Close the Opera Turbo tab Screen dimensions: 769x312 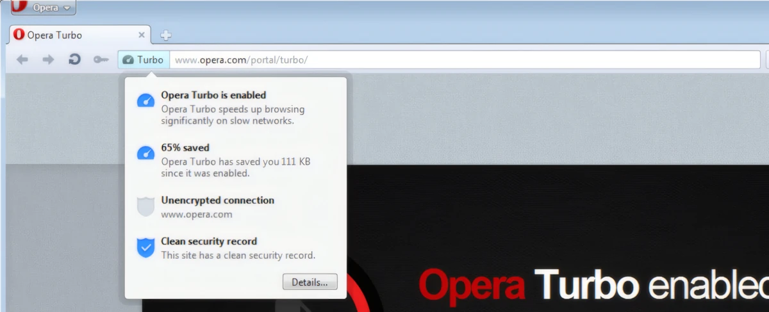142,35
